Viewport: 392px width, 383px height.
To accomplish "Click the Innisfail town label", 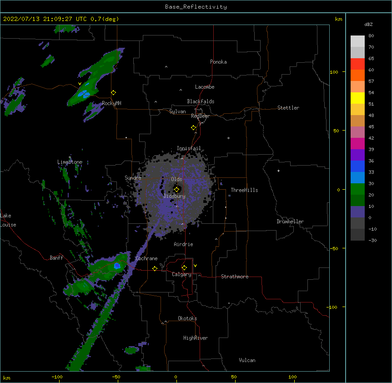I will pos(189,148).
